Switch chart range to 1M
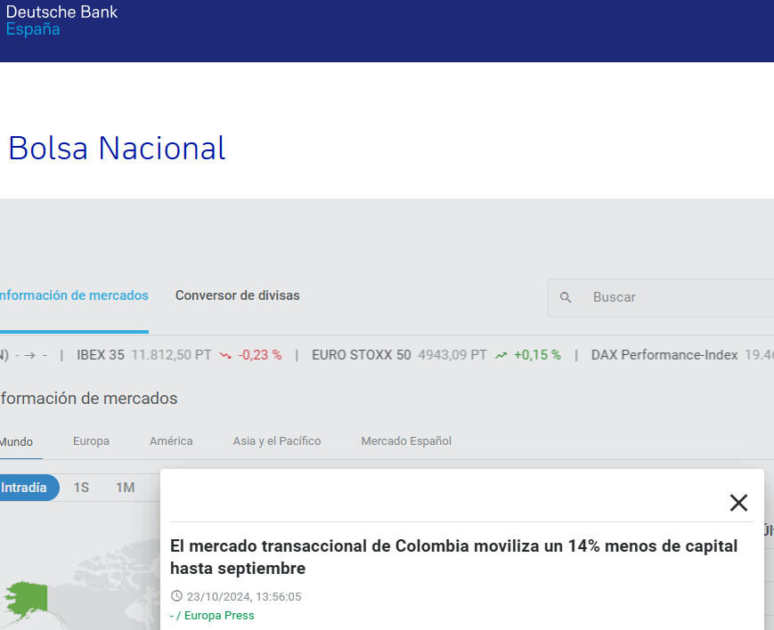Image resolution: width=774 pixels, height=630 pixels. (125, 488)
